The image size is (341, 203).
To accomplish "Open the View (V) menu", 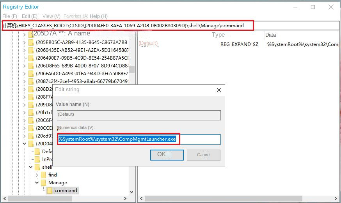I will [51, 16].
